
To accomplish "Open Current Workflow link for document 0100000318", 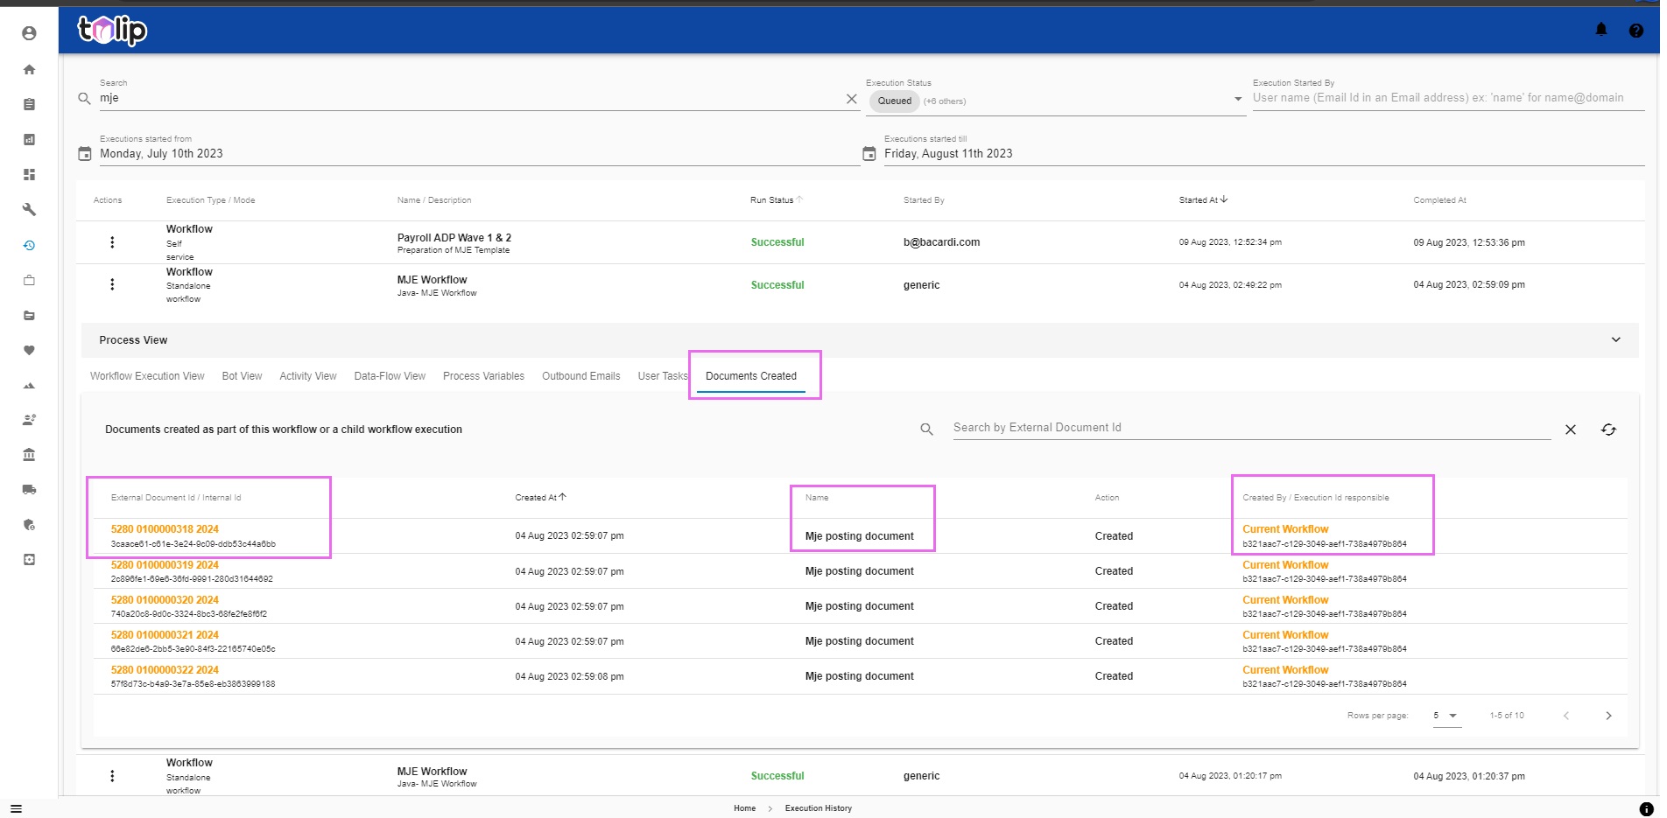I will click(1285, 529).
